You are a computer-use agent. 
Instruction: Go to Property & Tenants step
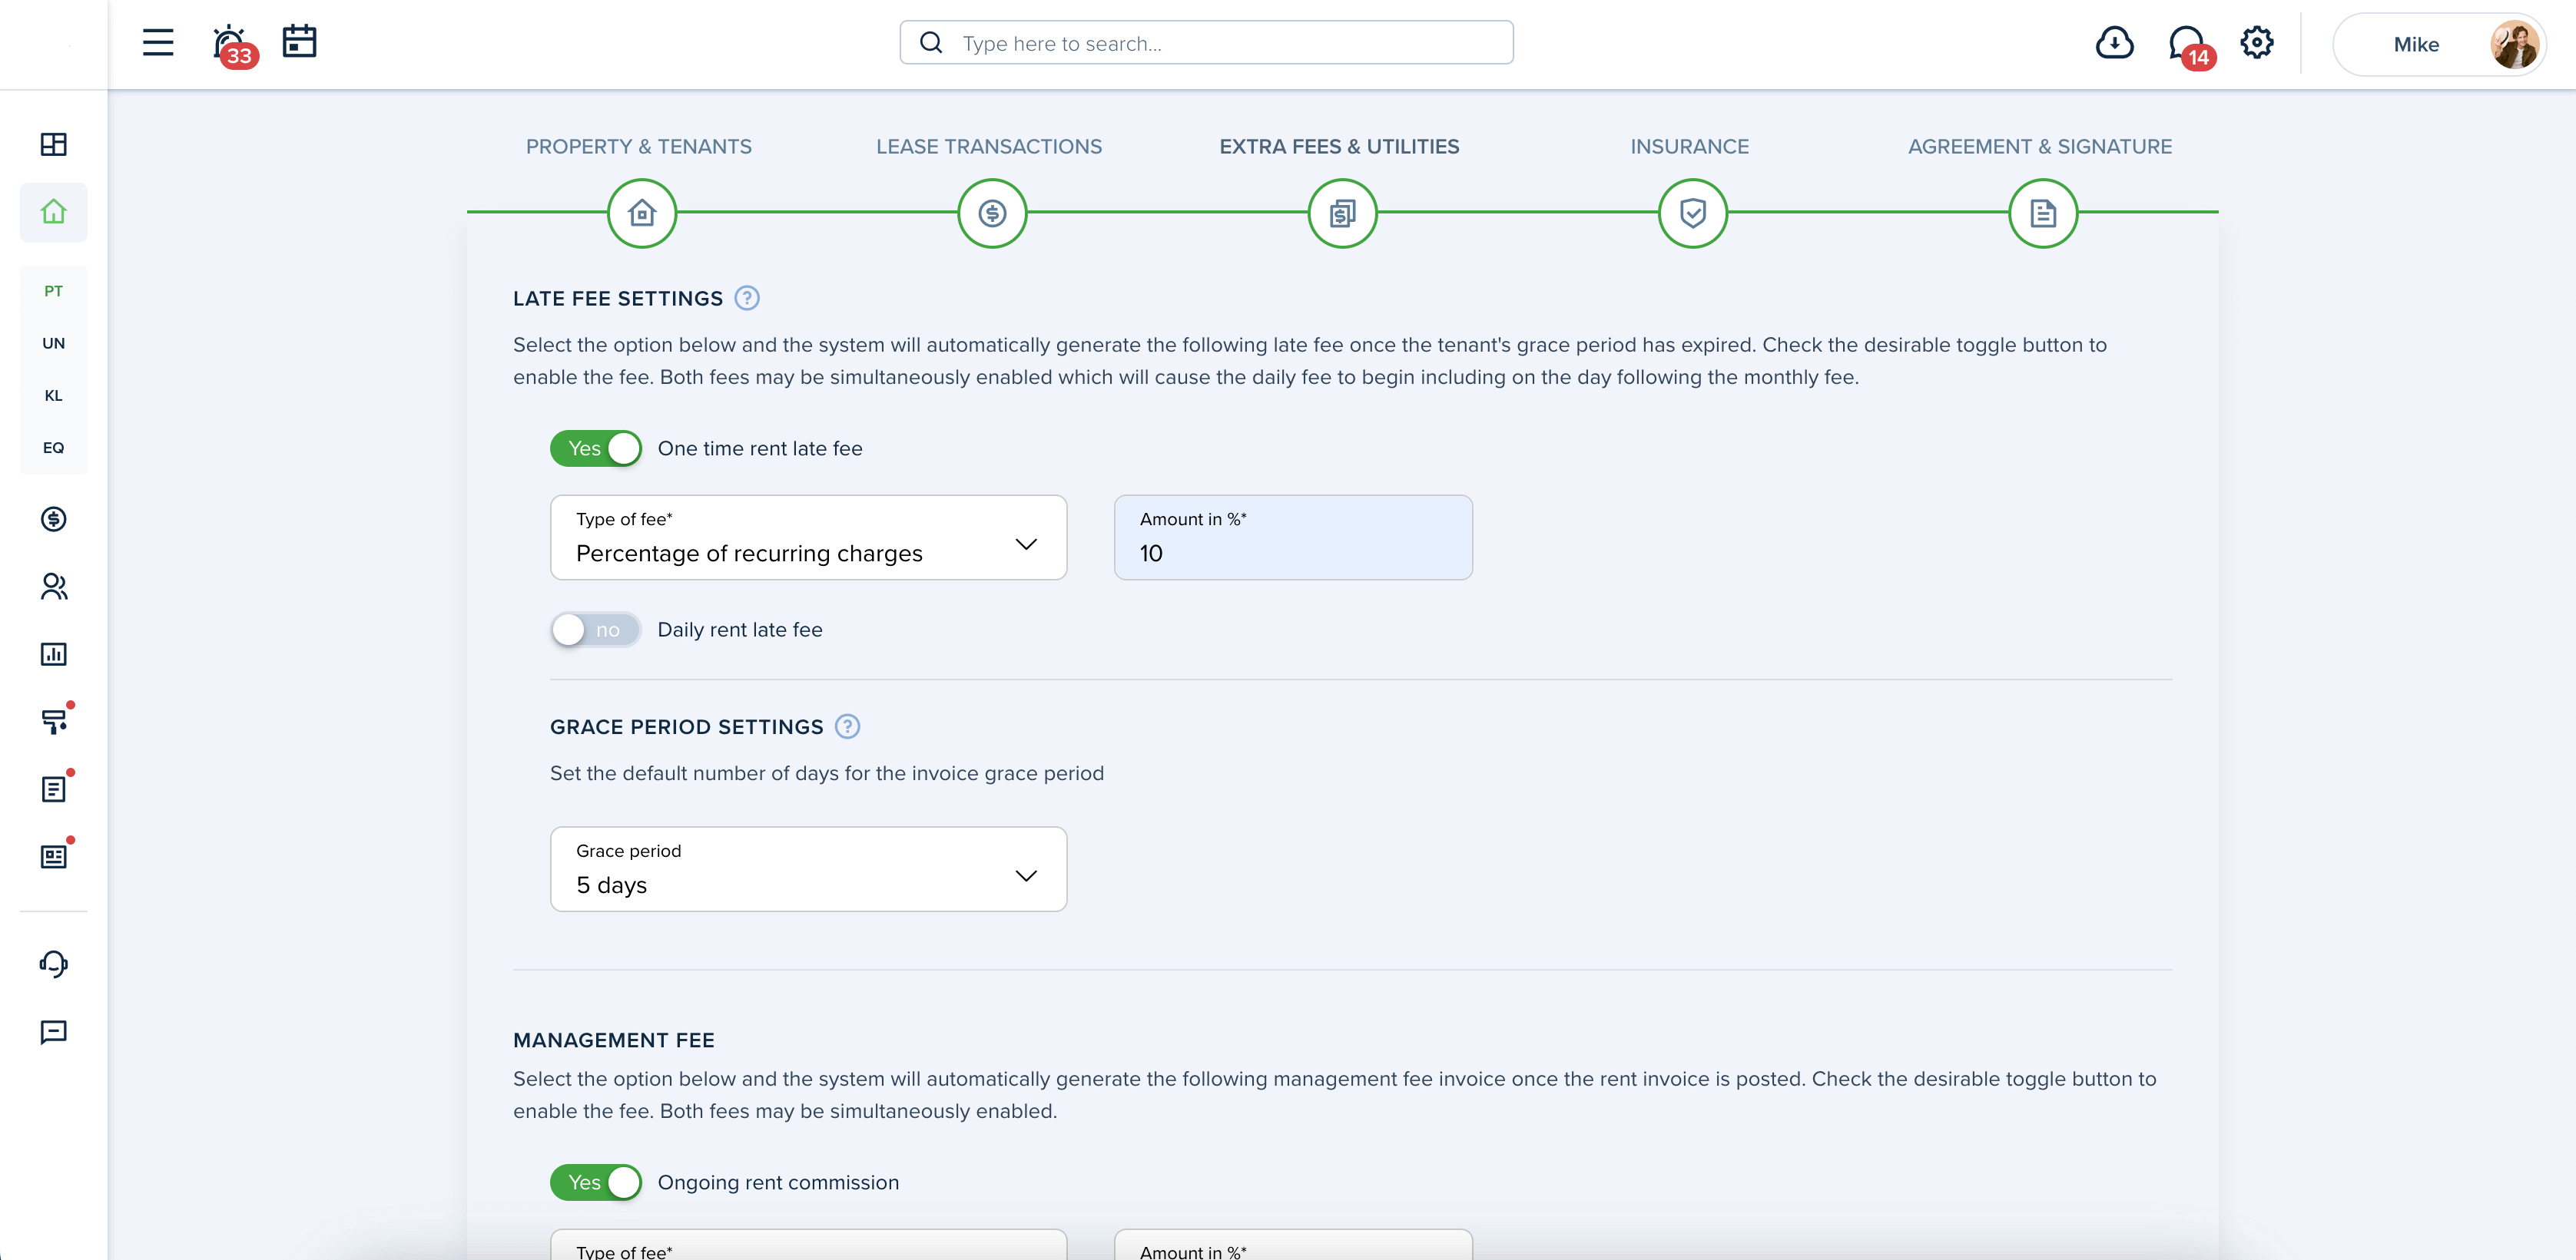pos(639,147)
